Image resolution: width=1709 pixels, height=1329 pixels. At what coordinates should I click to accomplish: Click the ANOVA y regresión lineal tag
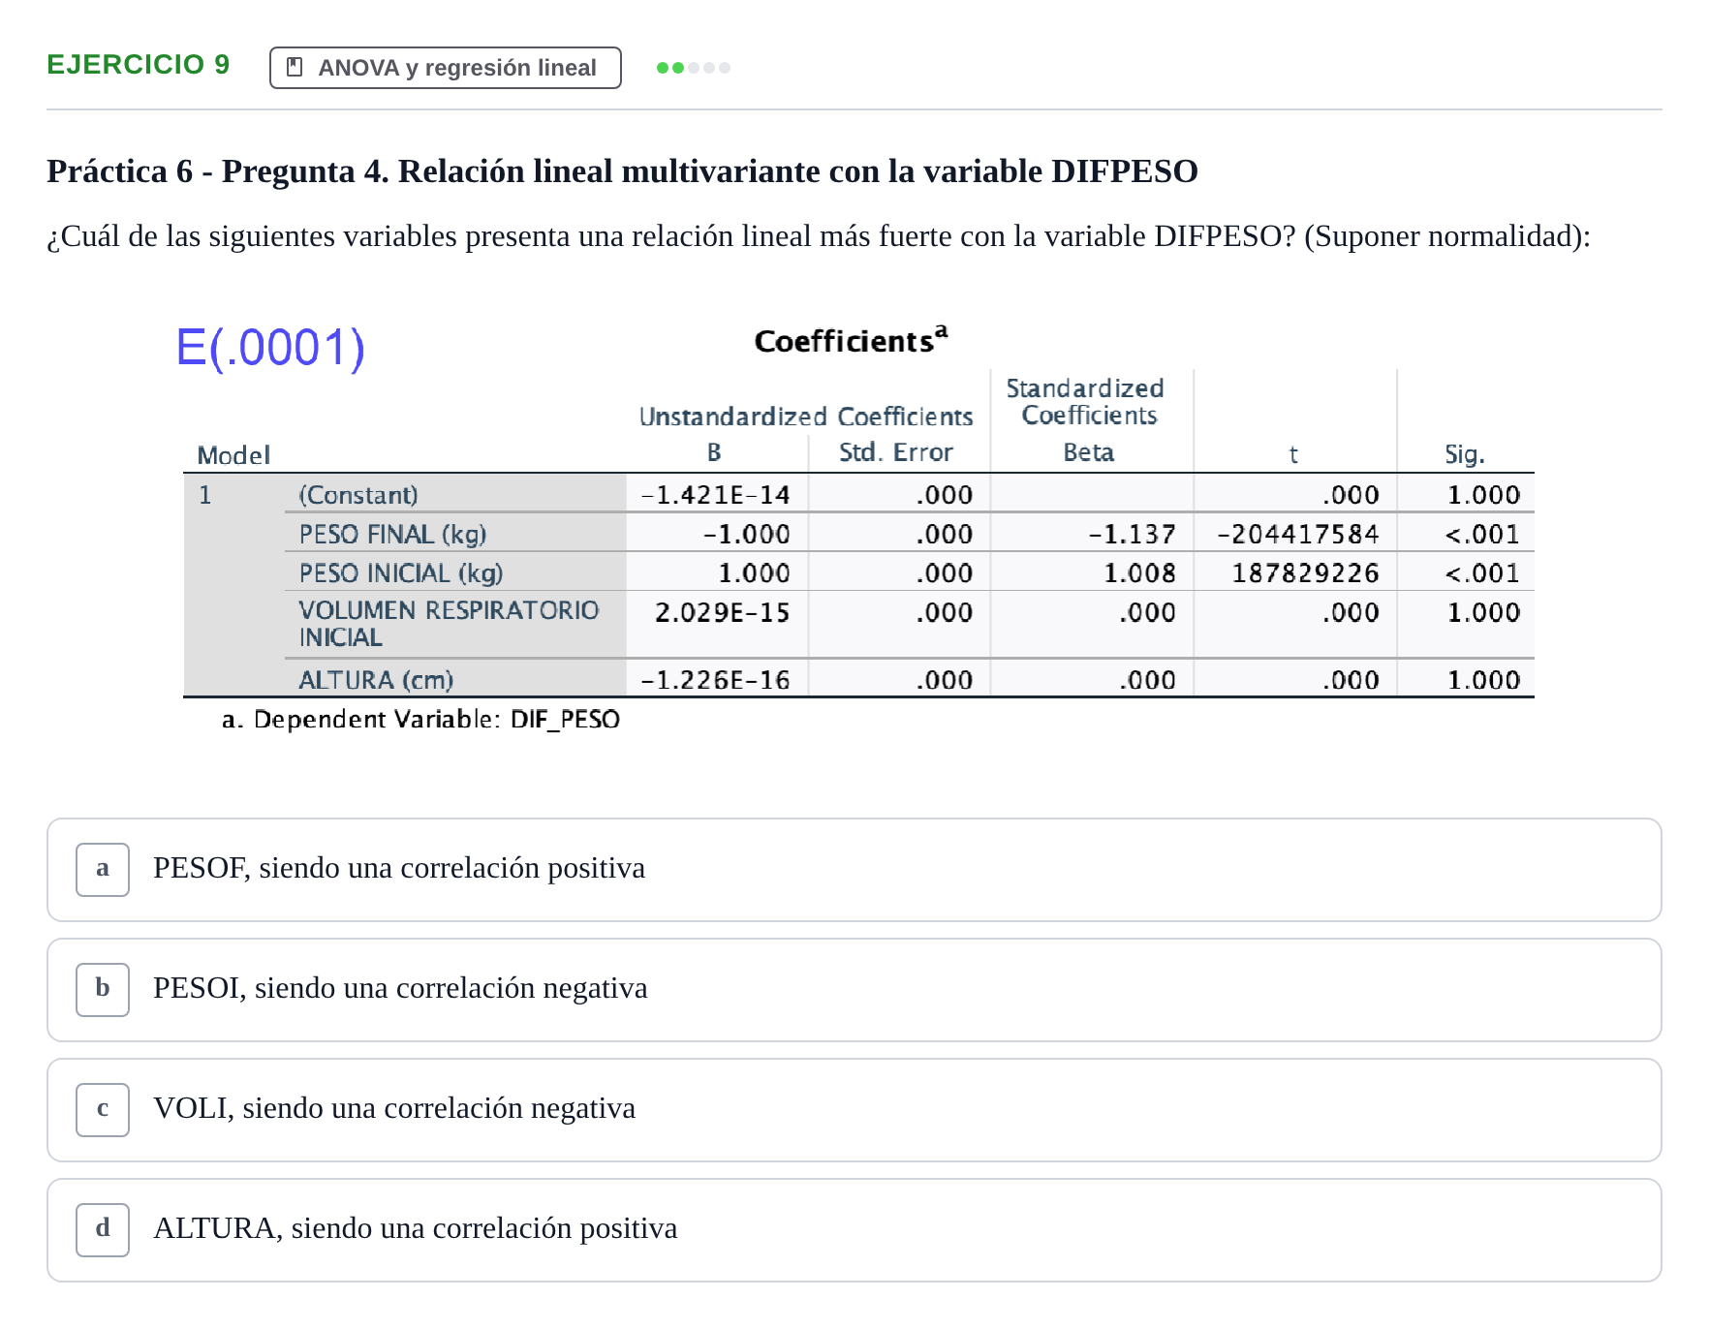[x=445, y=68]
